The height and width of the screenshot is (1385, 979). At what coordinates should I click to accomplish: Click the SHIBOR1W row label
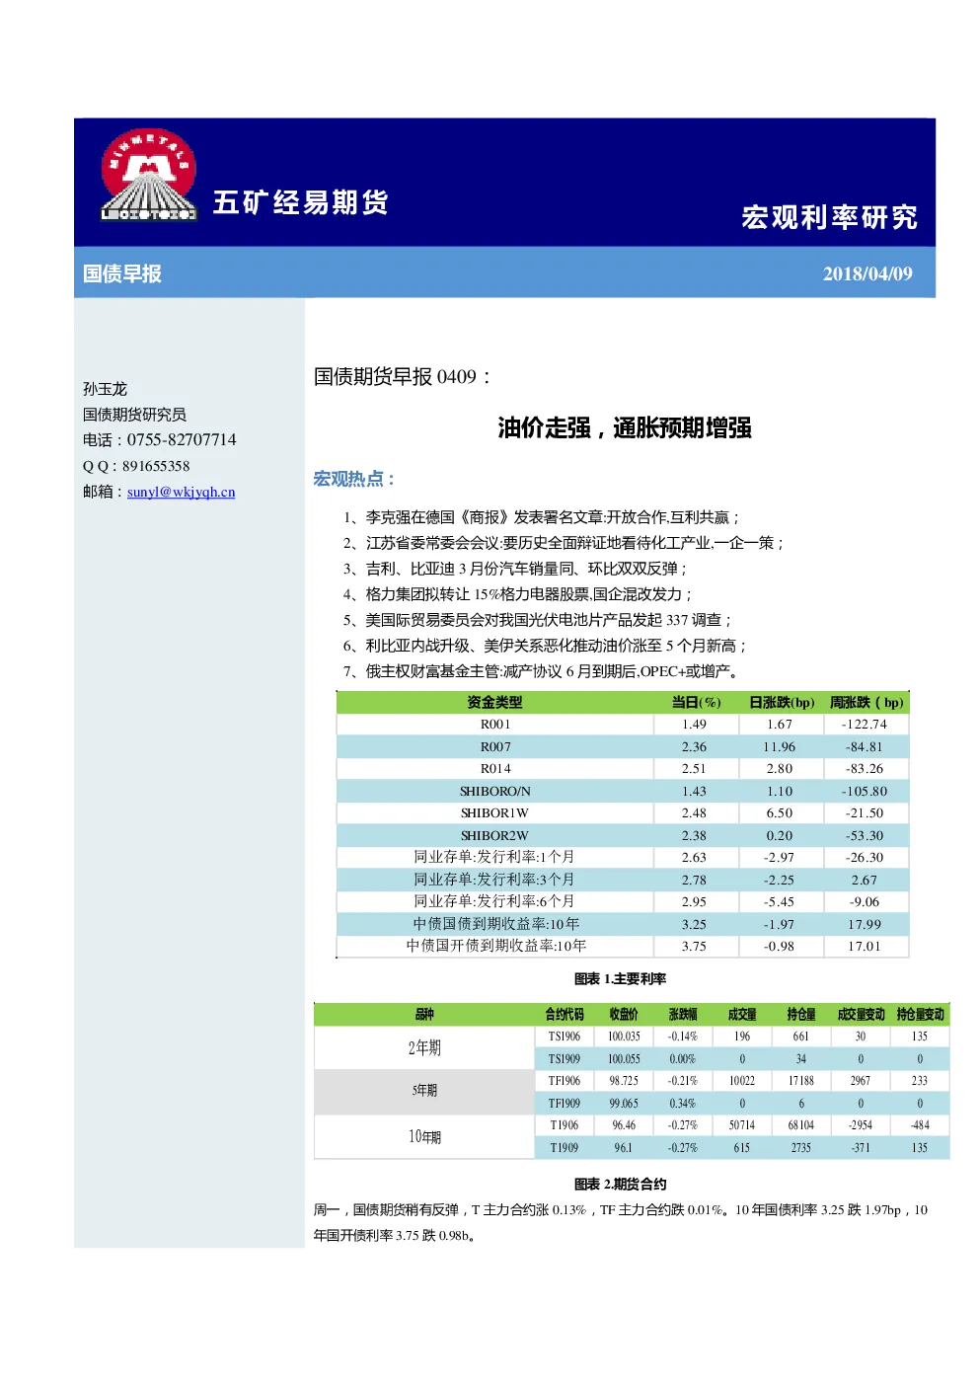click(x=495, y=813)
